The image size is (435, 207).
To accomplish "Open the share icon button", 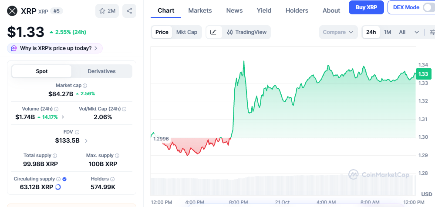I will click(x=129, y=11).
